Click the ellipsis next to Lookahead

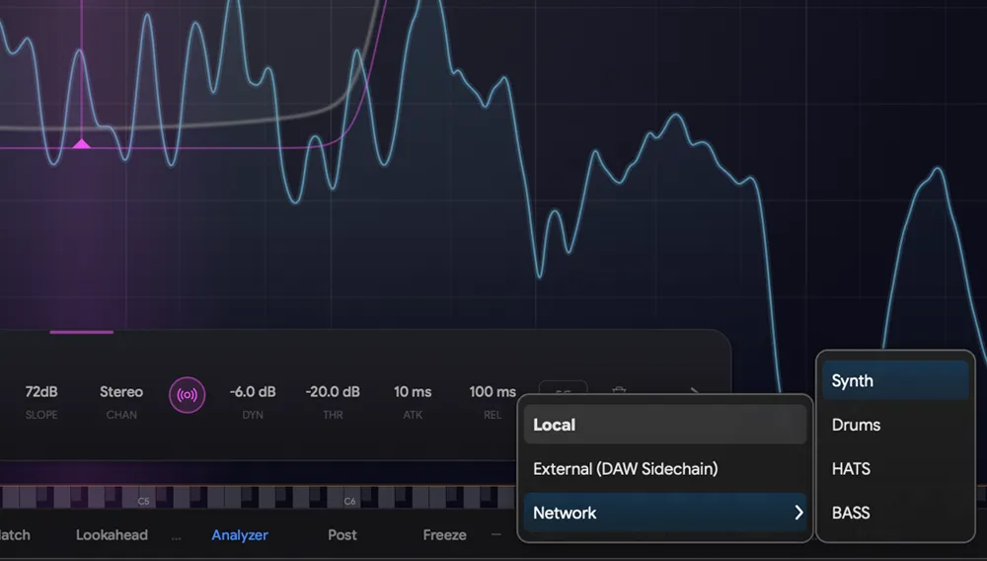click(176, 535)
